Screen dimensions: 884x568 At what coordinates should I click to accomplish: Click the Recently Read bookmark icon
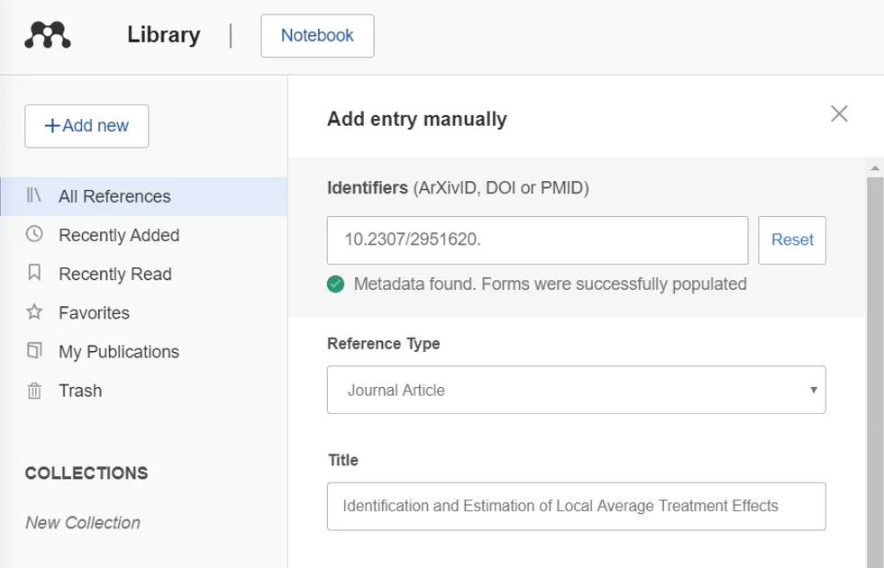coord(34,273)
